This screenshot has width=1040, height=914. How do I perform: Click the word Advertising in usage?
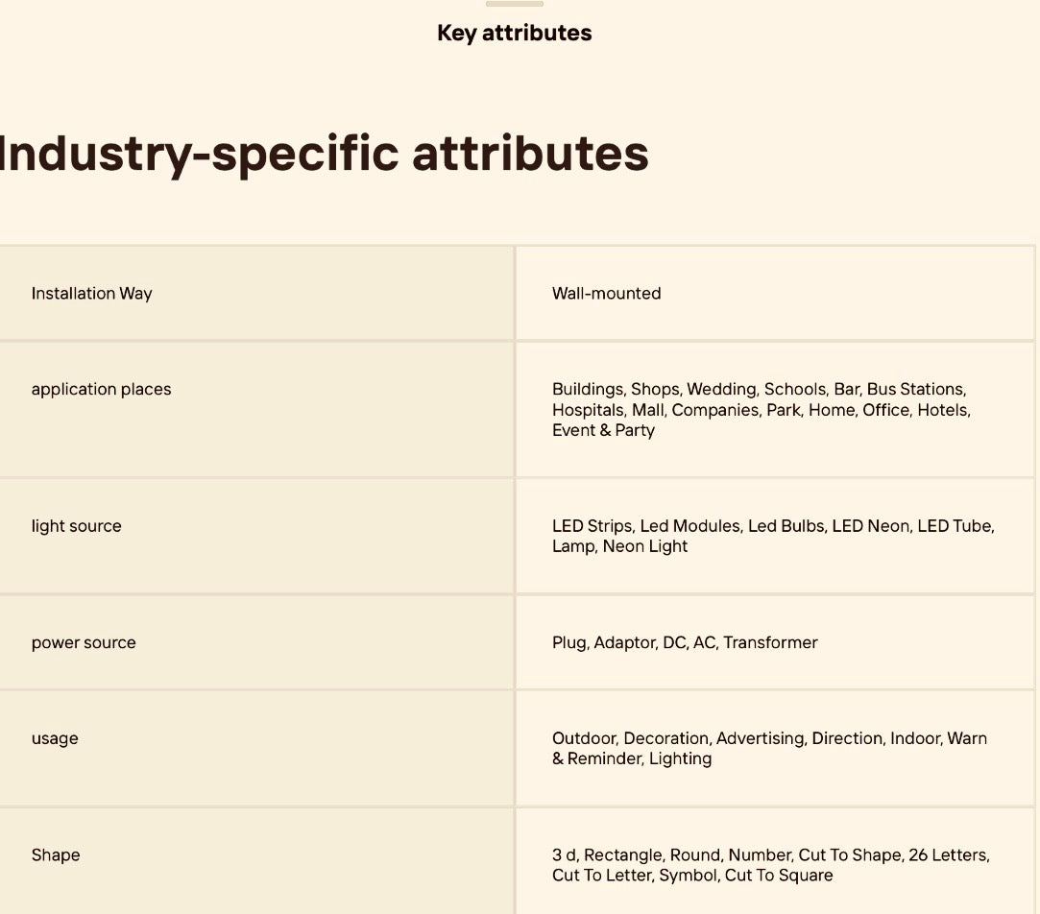pos(761,738)
